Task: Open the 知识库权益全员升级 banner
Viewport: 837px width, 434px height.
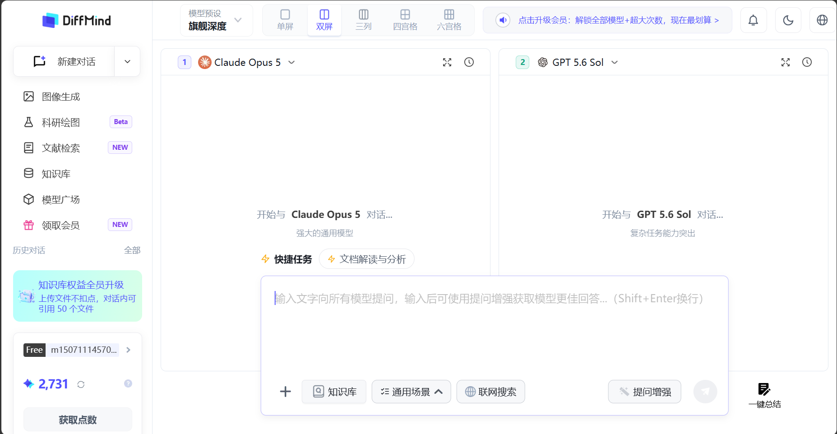Action: [x=78, y=296]
